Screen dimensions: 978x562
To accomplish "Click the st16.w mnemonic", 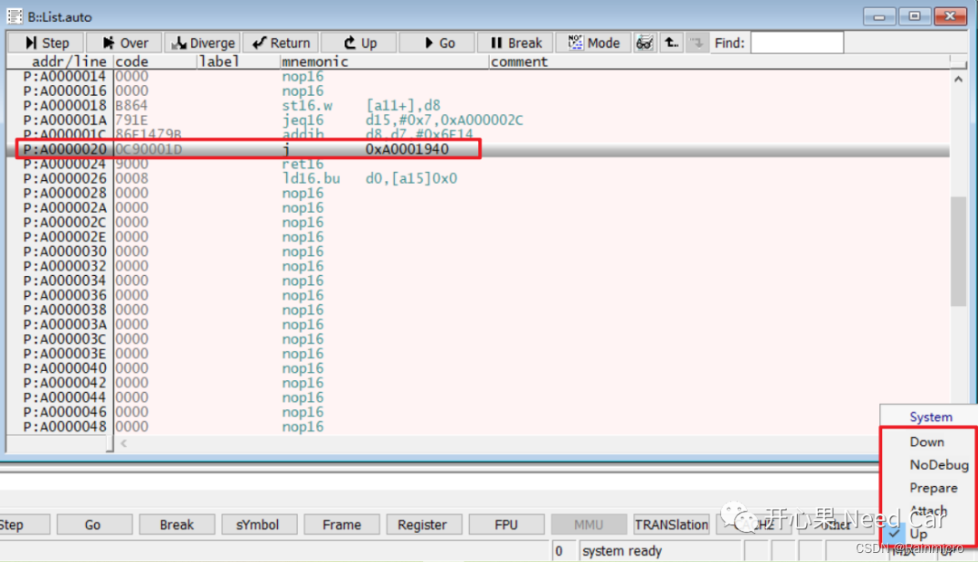I will coord(307,105).
